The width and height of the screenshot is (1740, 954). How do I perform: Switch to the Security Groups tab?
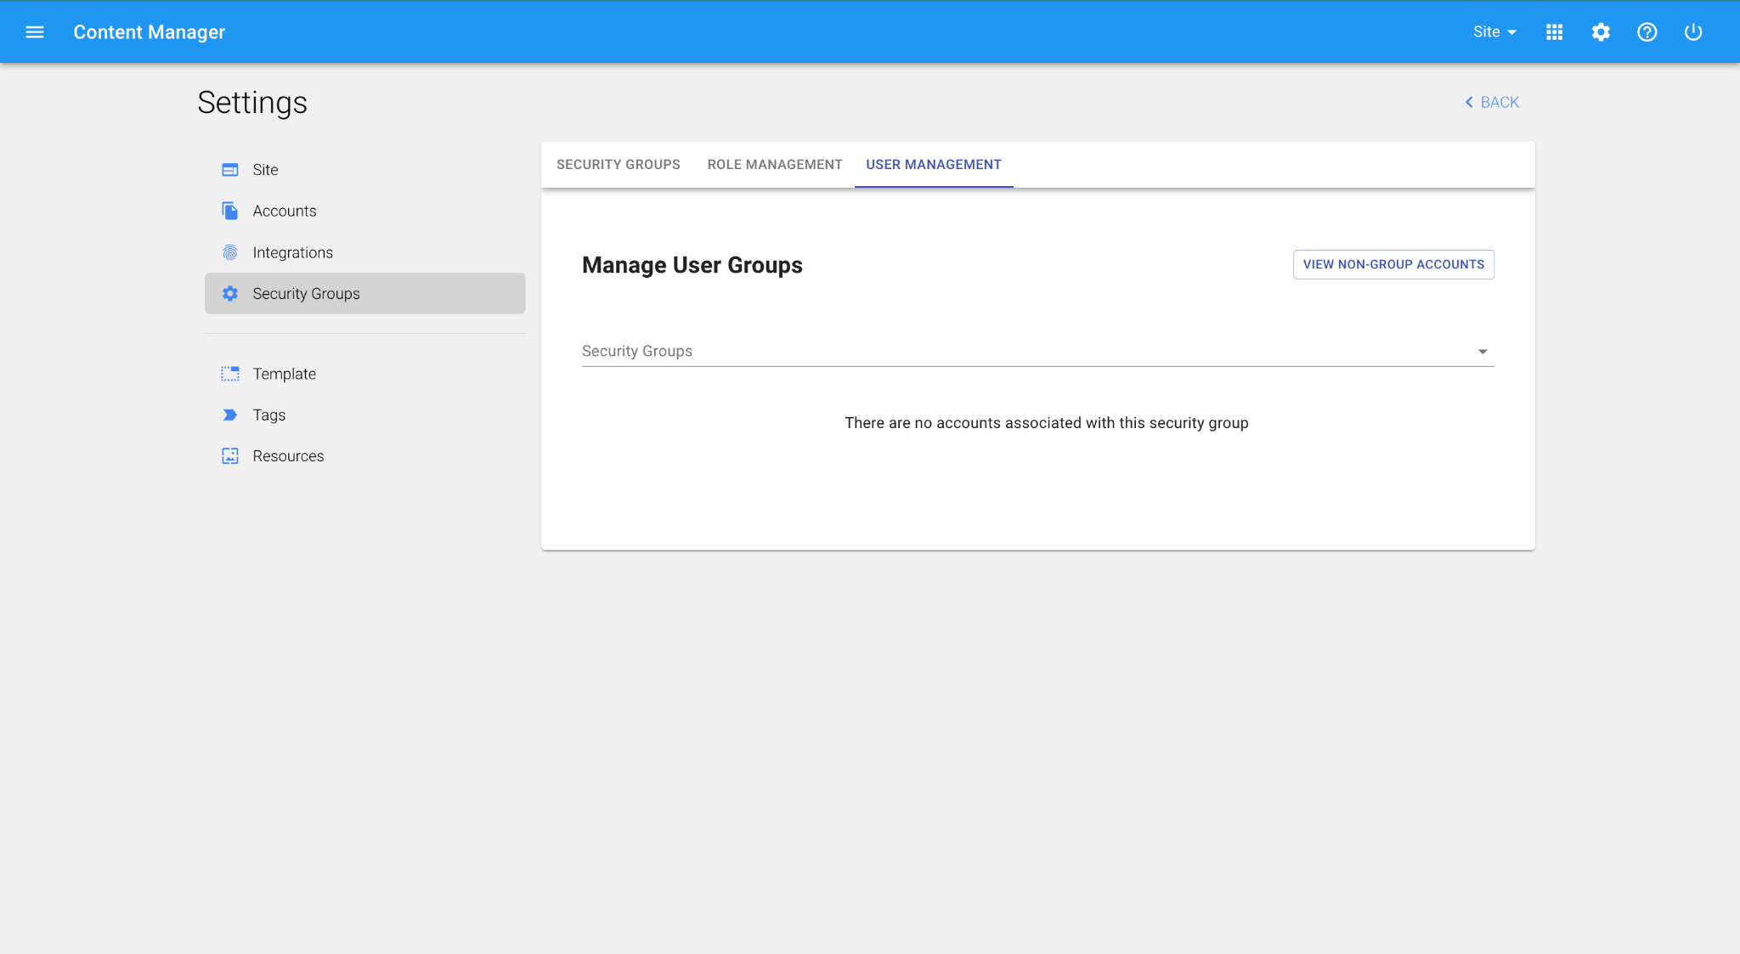(x=618, y=165)
